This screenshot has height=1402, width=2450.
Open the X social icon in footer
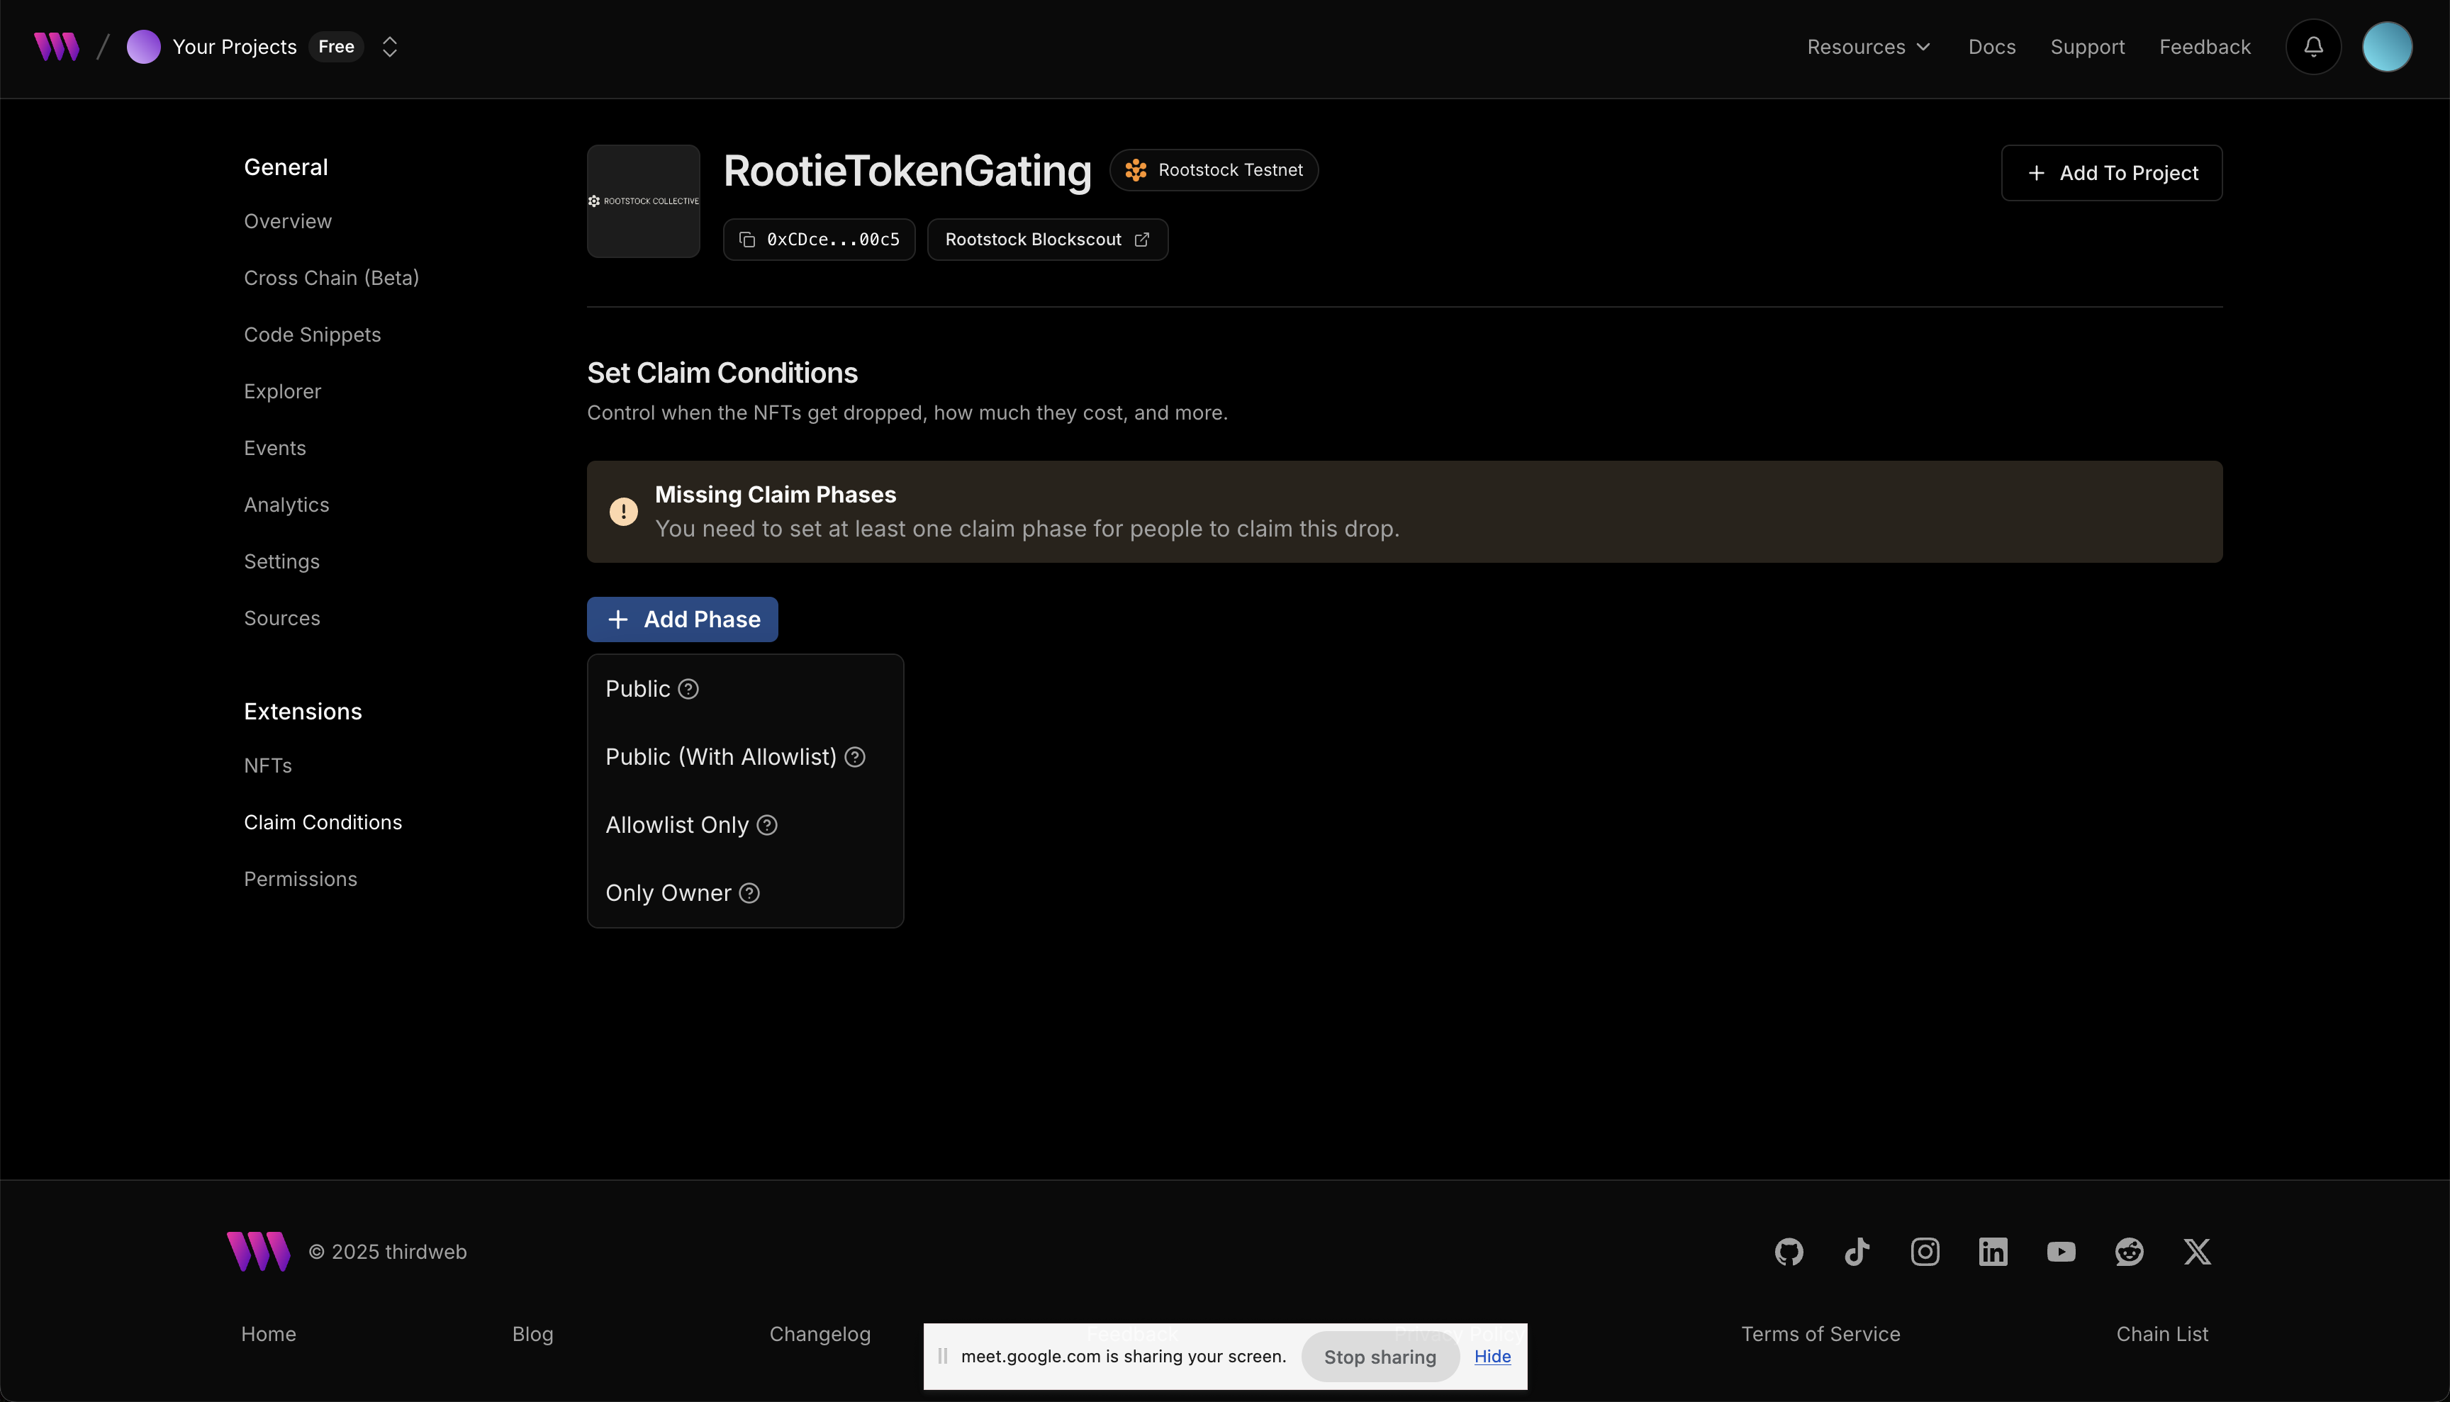2197,1252
